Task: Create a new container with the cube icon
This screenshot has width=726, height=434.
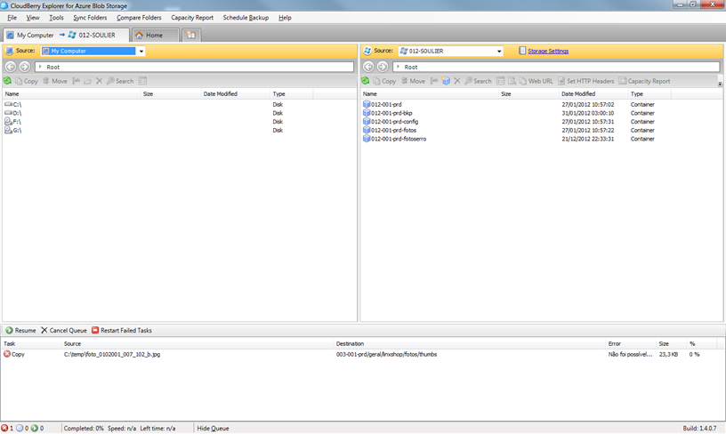Action: click(x=446, y=81)
